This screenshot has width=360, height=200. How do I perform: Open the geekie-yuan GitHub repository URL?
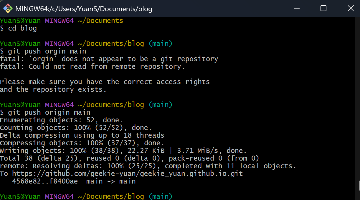(x=127, y=174)
